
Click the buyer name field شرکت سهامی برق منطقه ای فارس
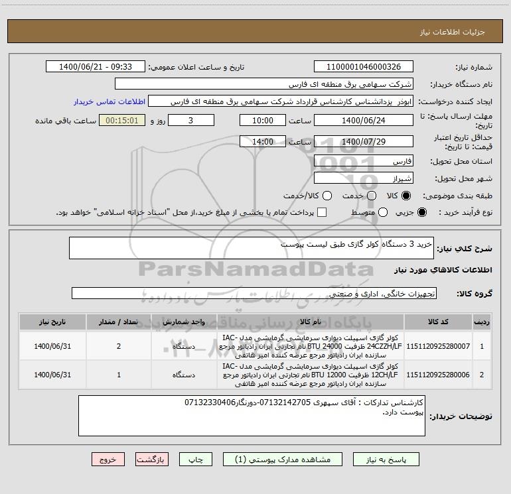264,84
